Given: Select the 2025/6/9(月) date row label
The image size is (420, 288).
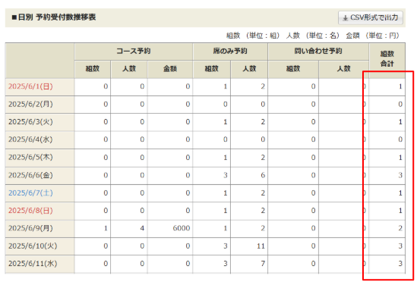Looking at the screenshot, I should (x=30, y=228).
